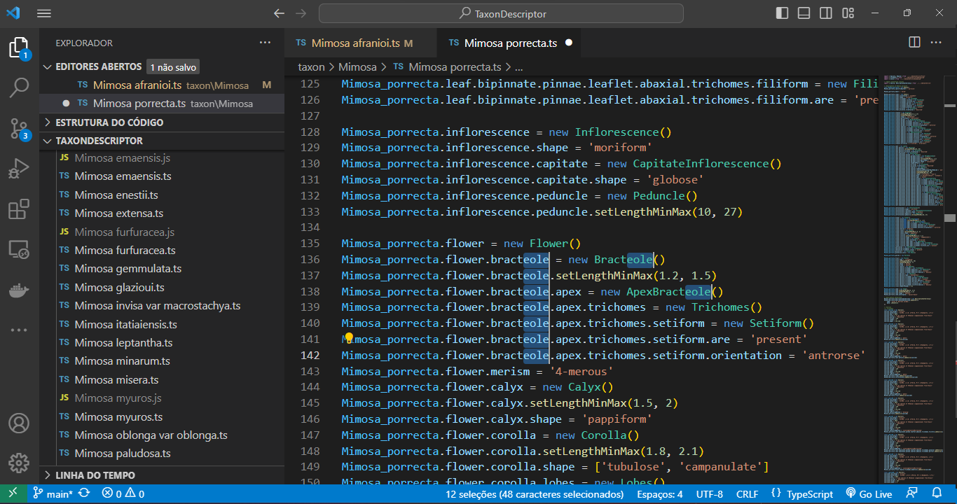
Task: Open the Source Control view
Action: (x=19, y=128)
